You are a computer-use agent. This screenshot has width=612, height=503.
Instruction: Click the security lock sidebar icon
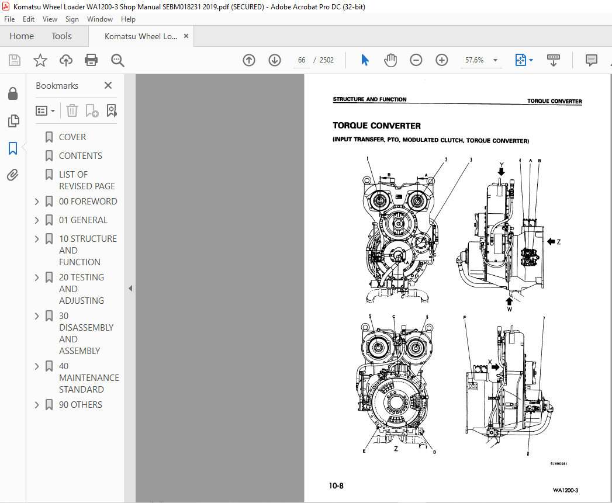(x=13, y=93)
